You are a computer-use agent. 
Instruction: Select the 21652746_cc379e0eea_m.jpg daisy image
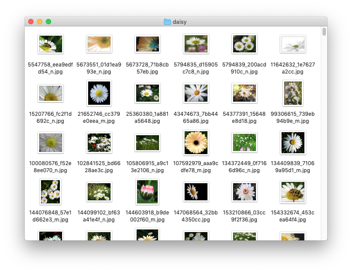pyautogui.click(x=99, y=93)
